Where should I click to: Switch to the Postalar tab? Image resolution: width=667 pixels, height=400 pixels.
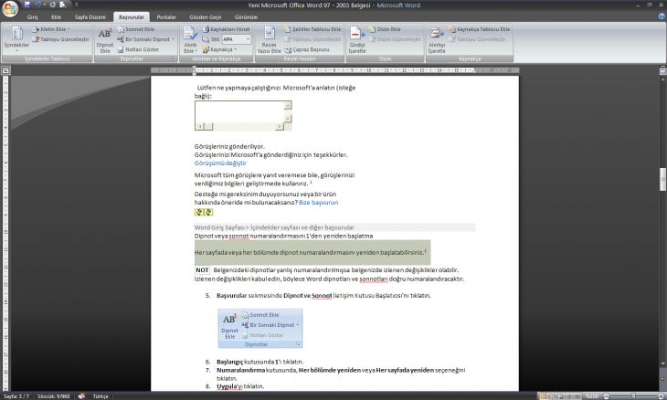pyautogui.click(x=166, y=17)
